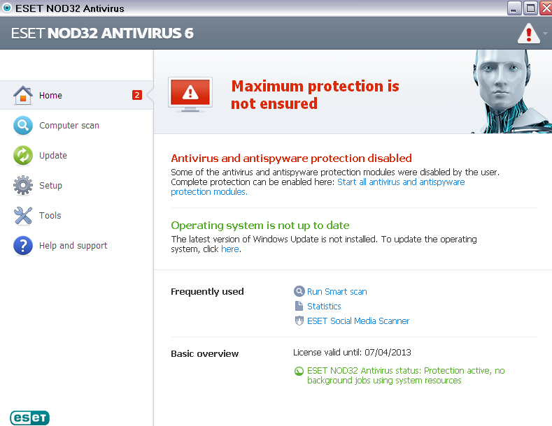Screen dimensions: 552x426
Task: Click the Home house icon
Action: tap(23, 95)
